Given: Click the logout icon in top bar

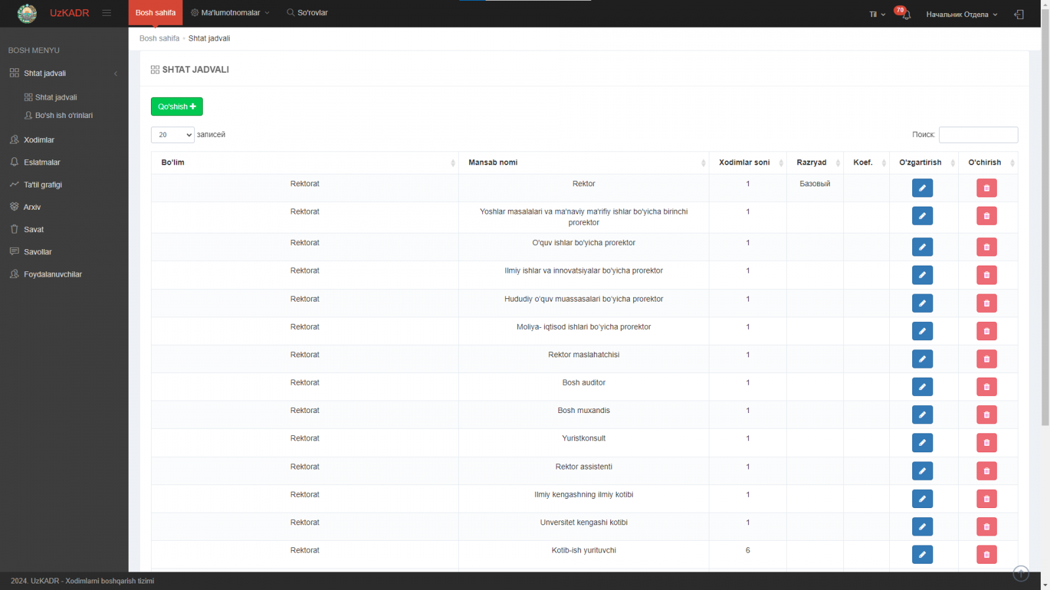Looking at the screenshot, I should pyautogui.click(x=1018, y=14).
